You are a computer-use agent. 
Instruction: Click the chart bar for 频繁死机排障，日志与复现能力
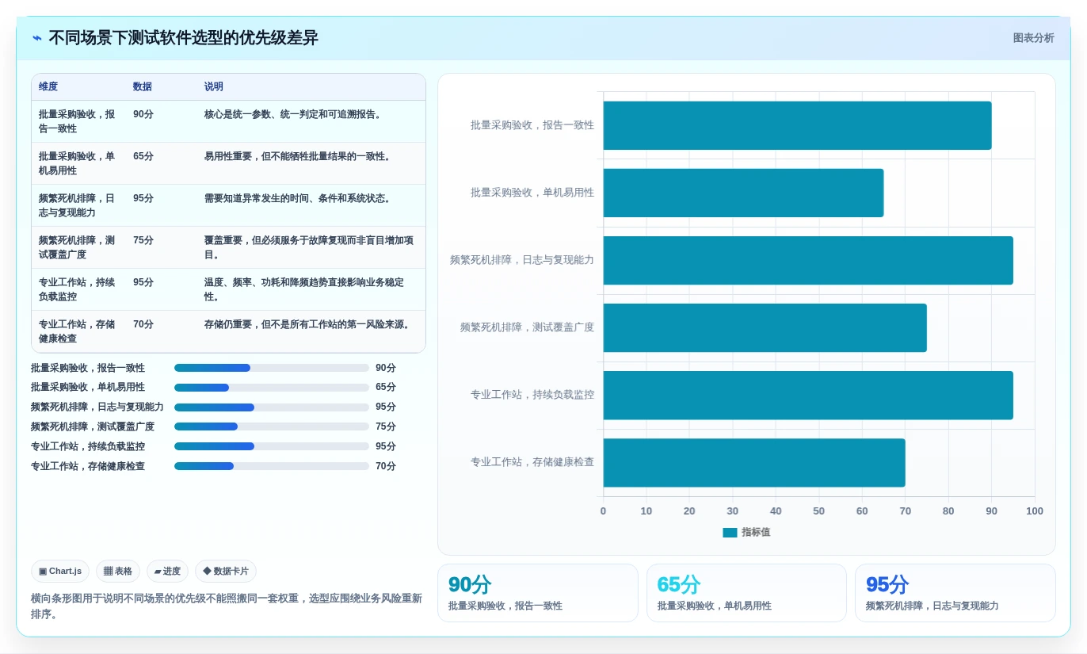click(x=808, y=260)
